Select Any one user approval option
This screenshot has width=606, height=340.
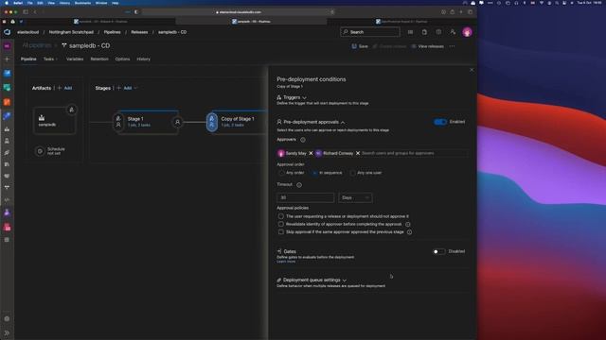(x=352, y=173)
